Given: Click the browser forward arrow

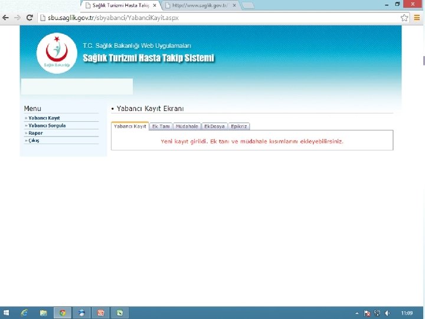Looking at the screenshot, I should 17,18.
